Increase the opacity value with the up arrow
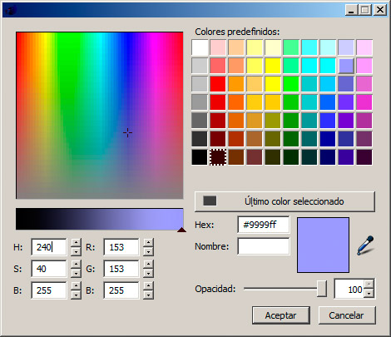This screenshot has height=337, width=391. point(369,285)
